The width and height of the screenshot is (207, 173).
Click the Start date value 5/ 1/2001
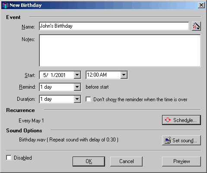54,75
